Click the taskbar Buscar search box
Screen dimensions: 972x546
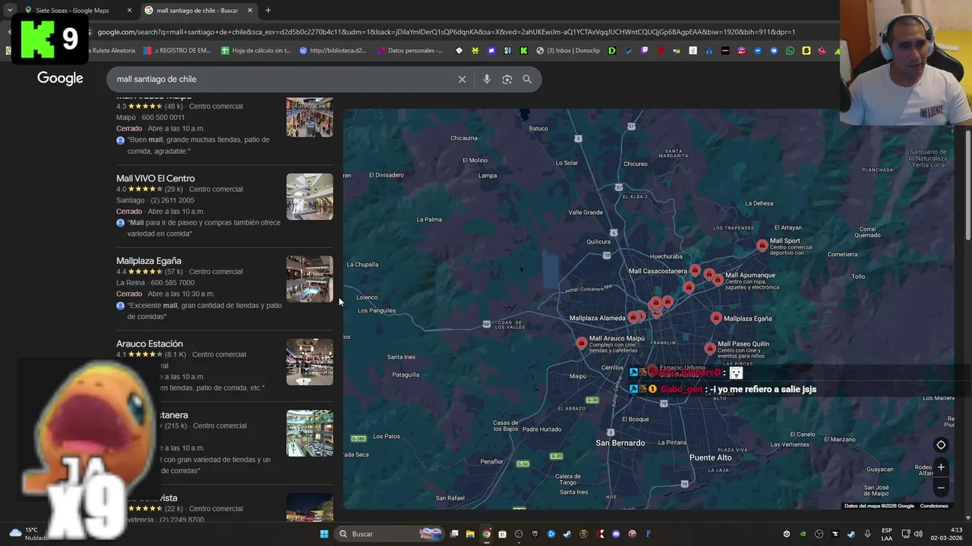tap(390, 534)
